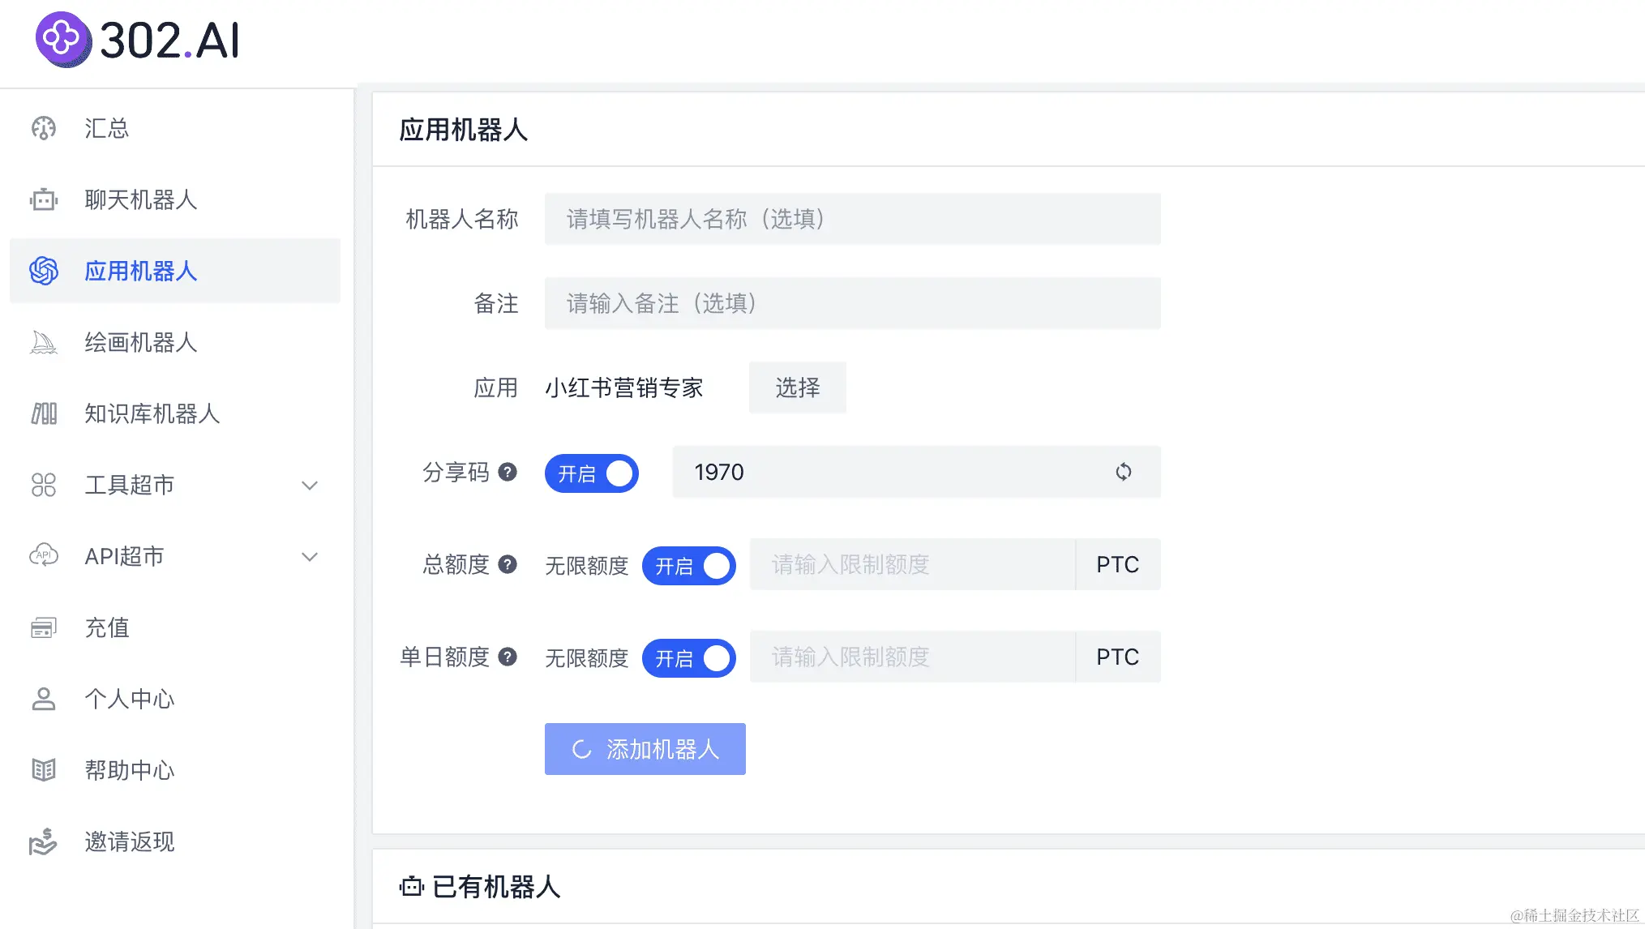Click the refresh icon in share code field

click(1123, 472)
